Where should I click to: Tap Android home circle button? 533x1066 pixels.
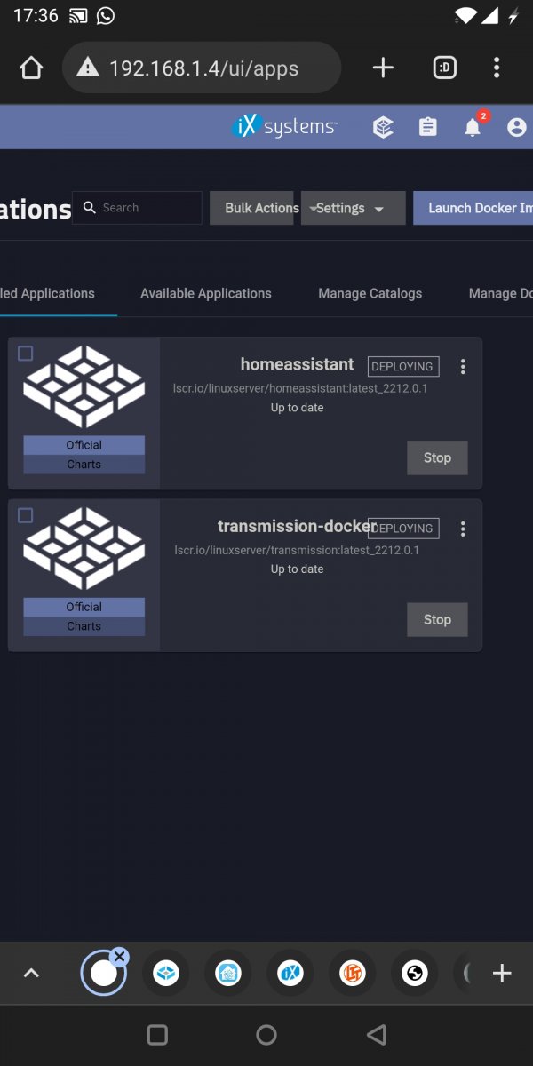266,1035
